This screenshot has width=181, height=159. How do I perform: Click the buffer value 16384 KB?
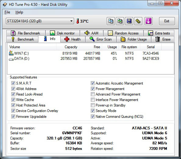(x=74, y=143)
